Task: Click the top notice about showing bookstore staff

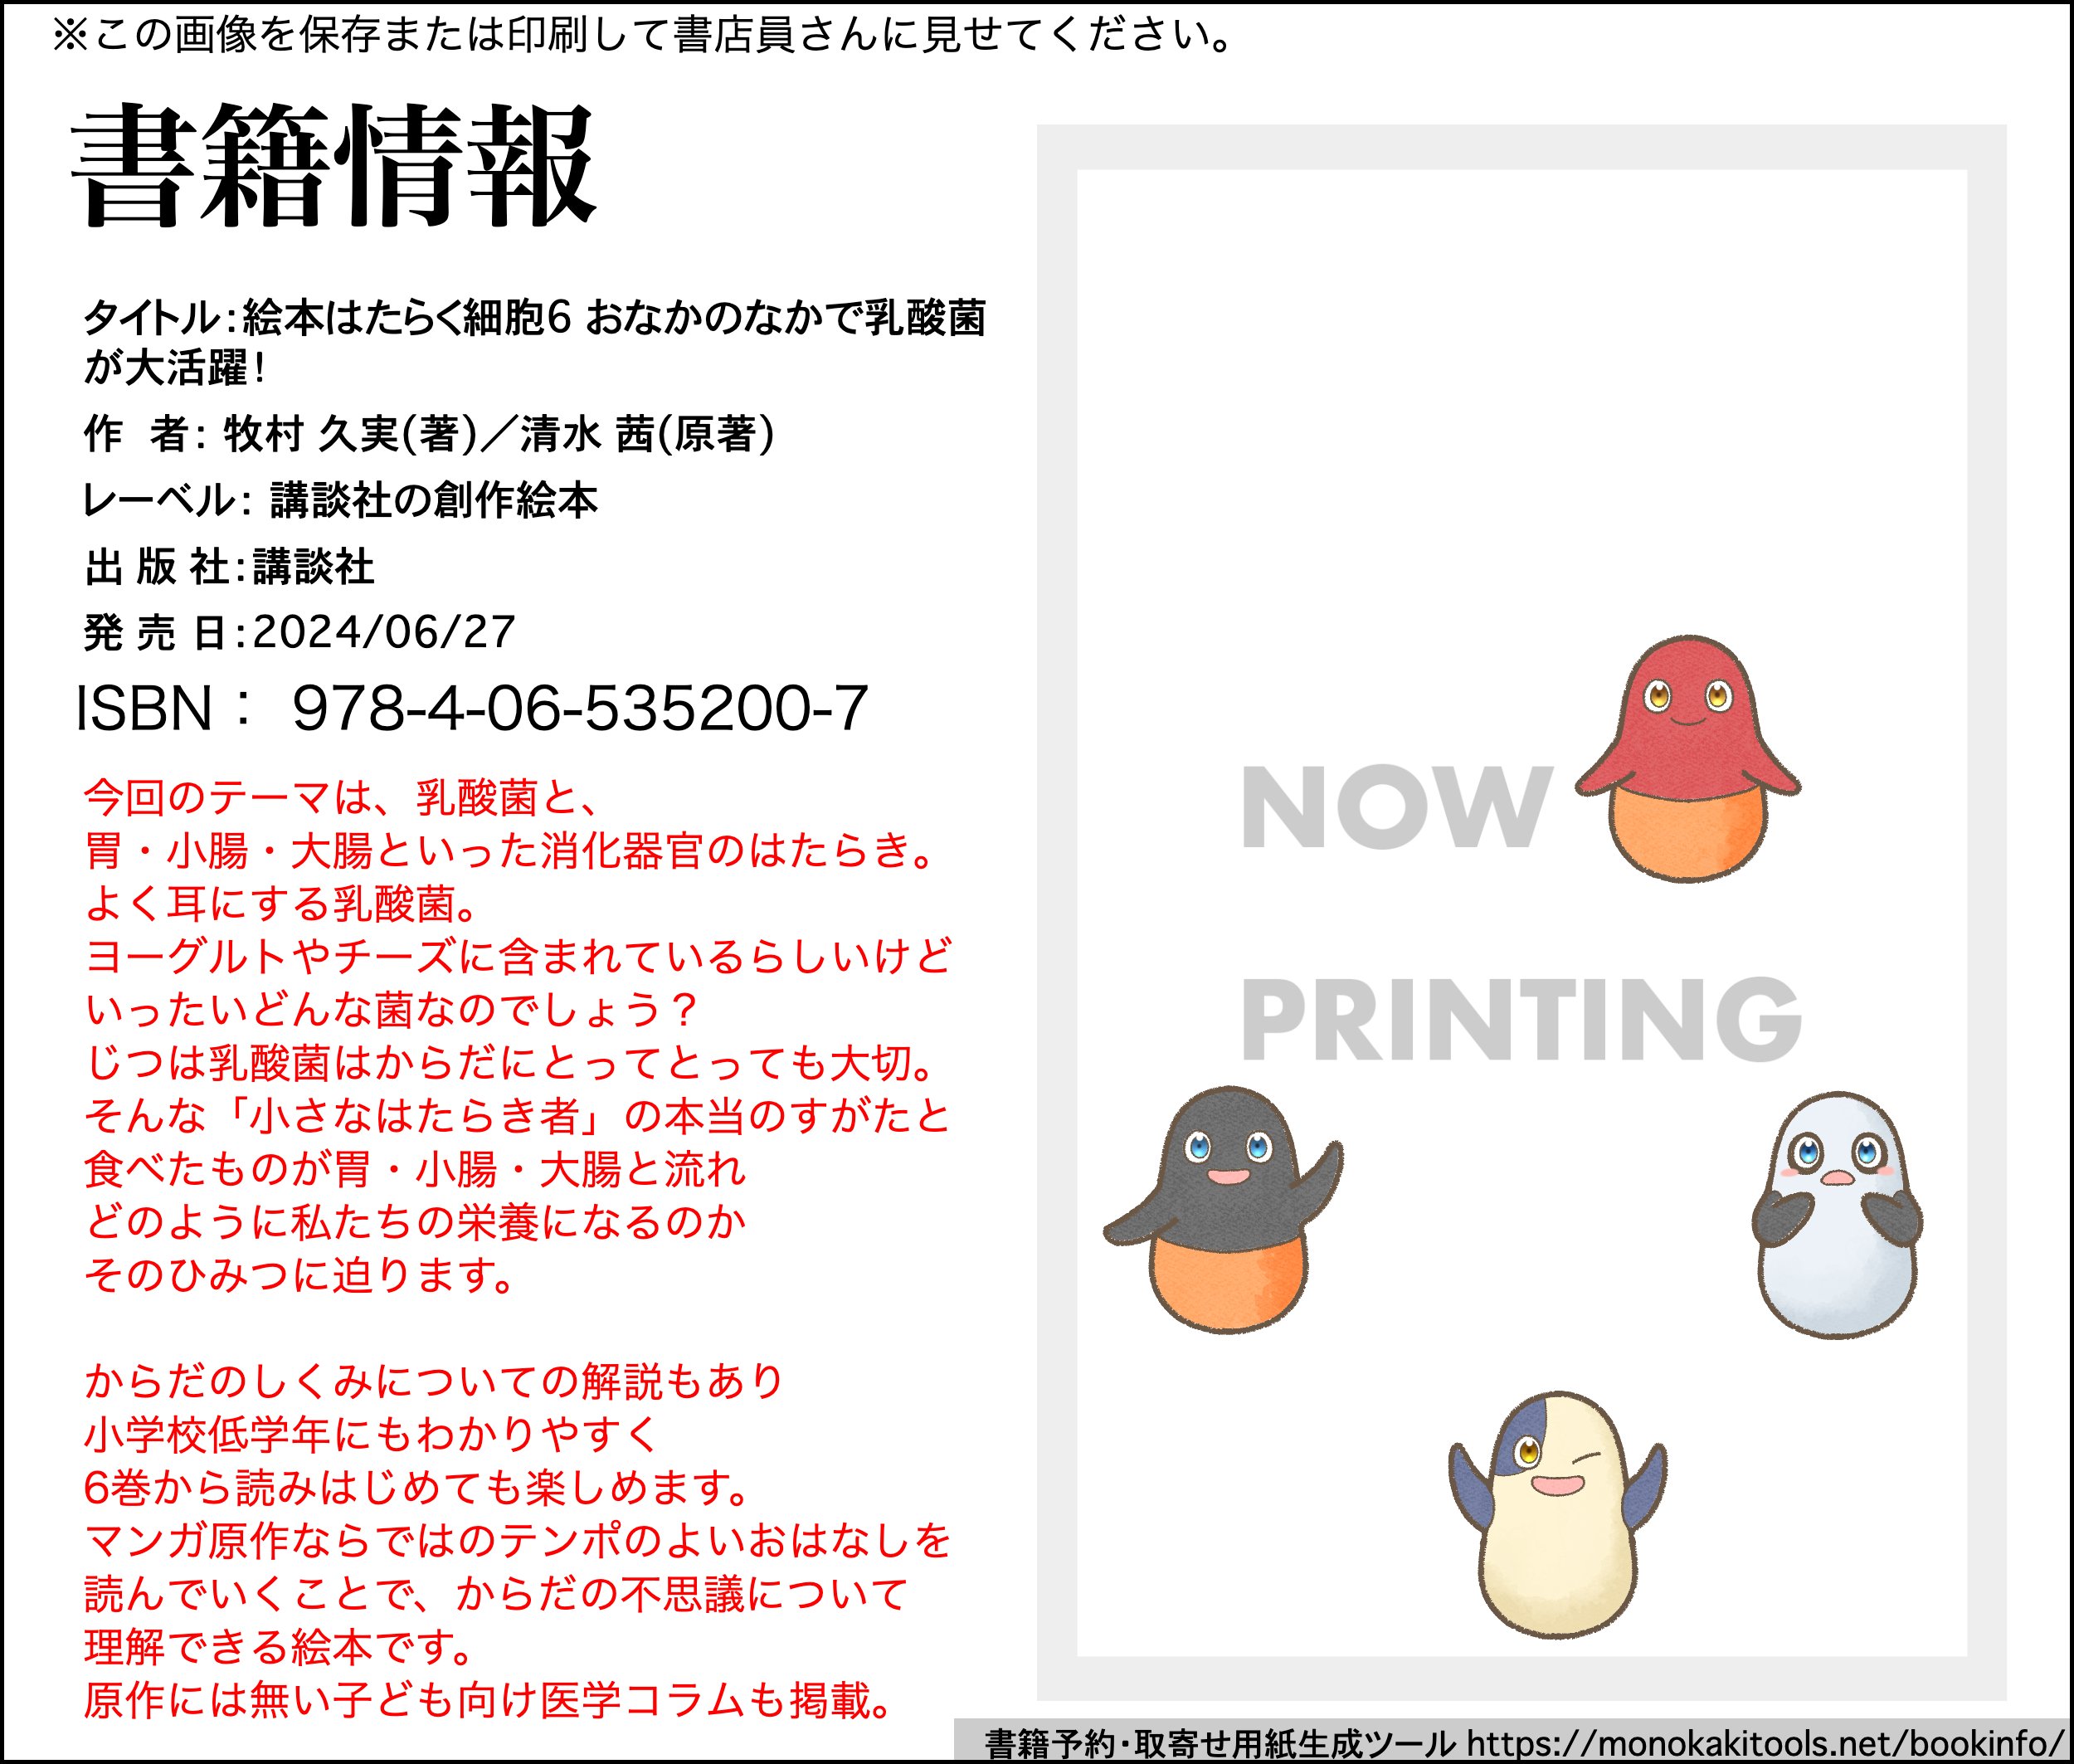Action: pos(643,36)
